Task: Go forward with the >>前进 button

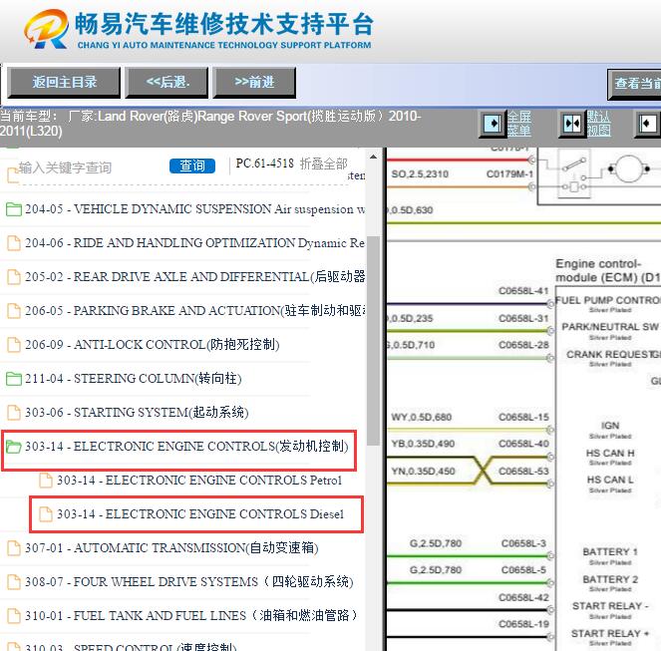Action: point(254,82)
